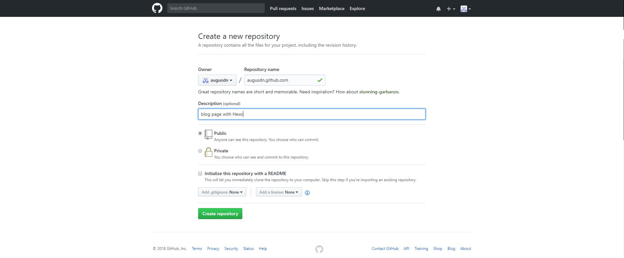The image size is (624, 258).
Task: Check Initialize this repository with a README
Action: coord(200,173)
